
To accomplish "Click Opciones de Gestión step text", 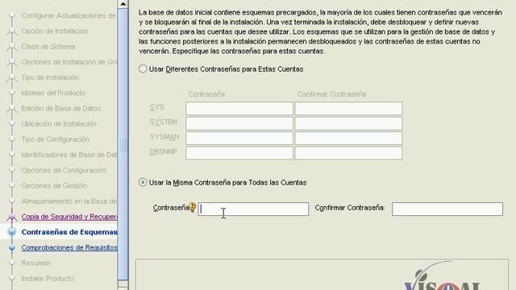I will [54, 185].
